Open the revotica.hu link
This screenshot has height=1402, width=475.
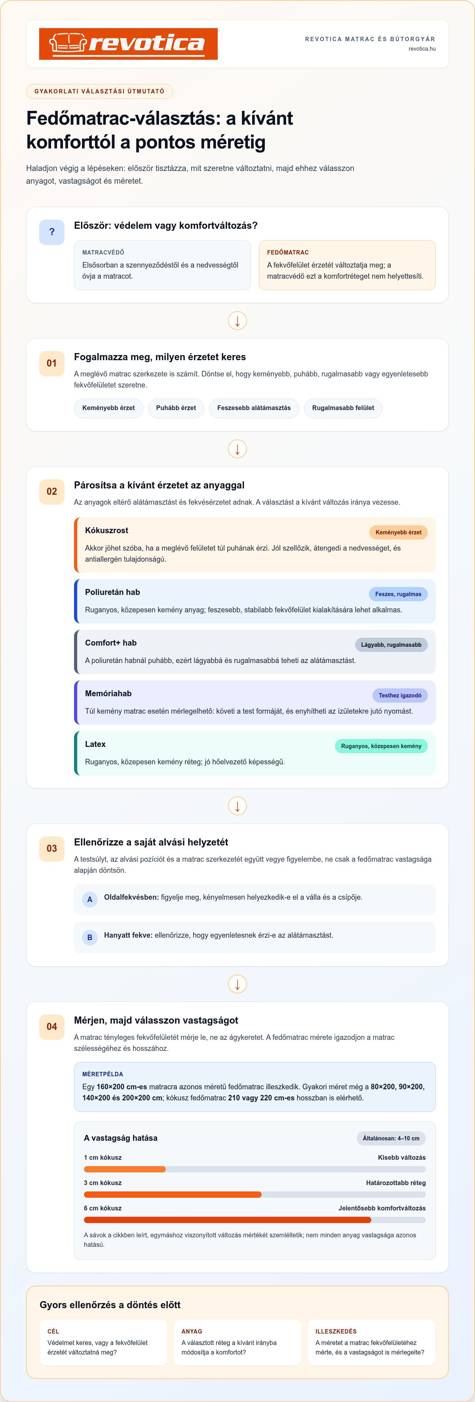tap(422, 49)
